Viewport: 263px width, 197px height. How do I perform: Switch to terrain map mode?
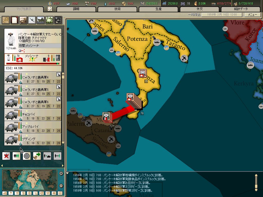pos(5,193)
